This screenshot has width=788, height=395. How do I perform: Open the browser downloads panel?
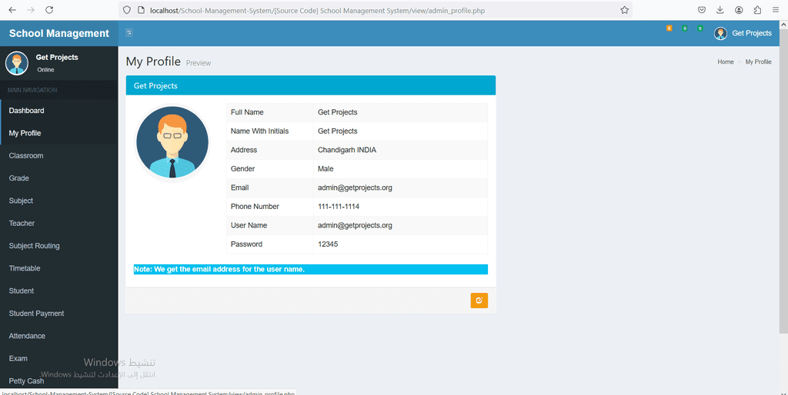720,10
